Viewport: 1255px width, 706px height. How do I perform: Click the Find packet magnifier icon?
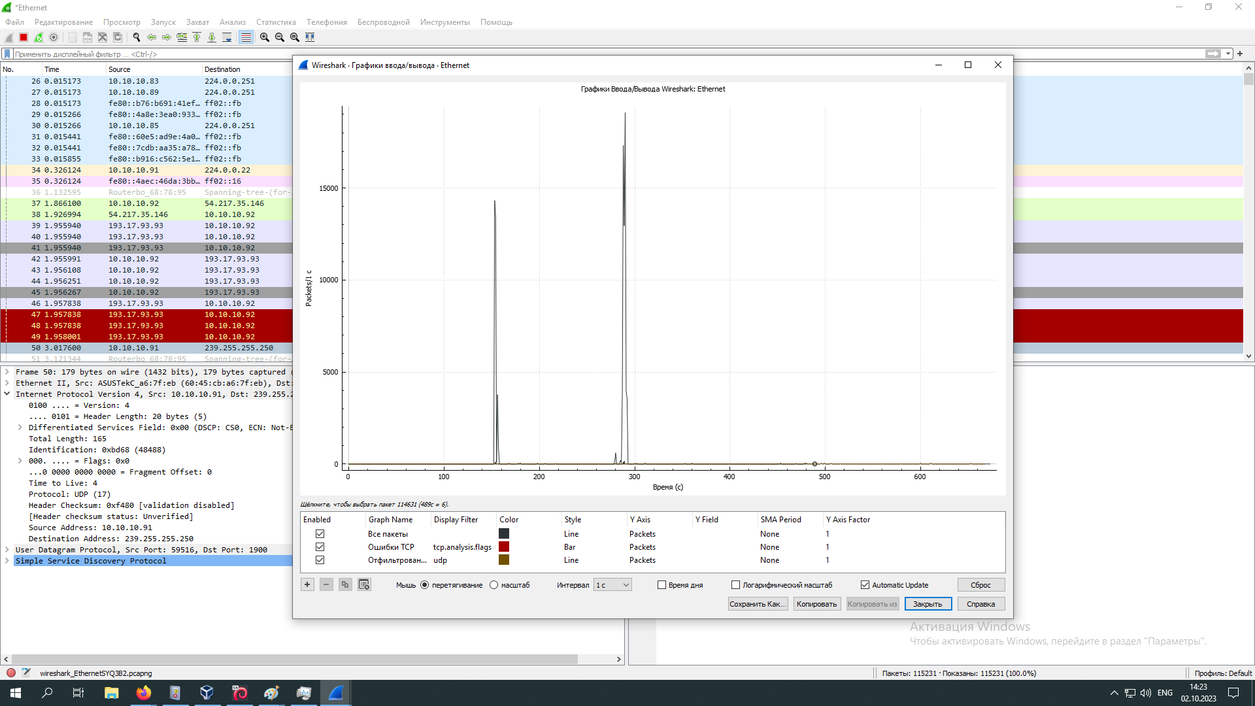pos(137,37)
